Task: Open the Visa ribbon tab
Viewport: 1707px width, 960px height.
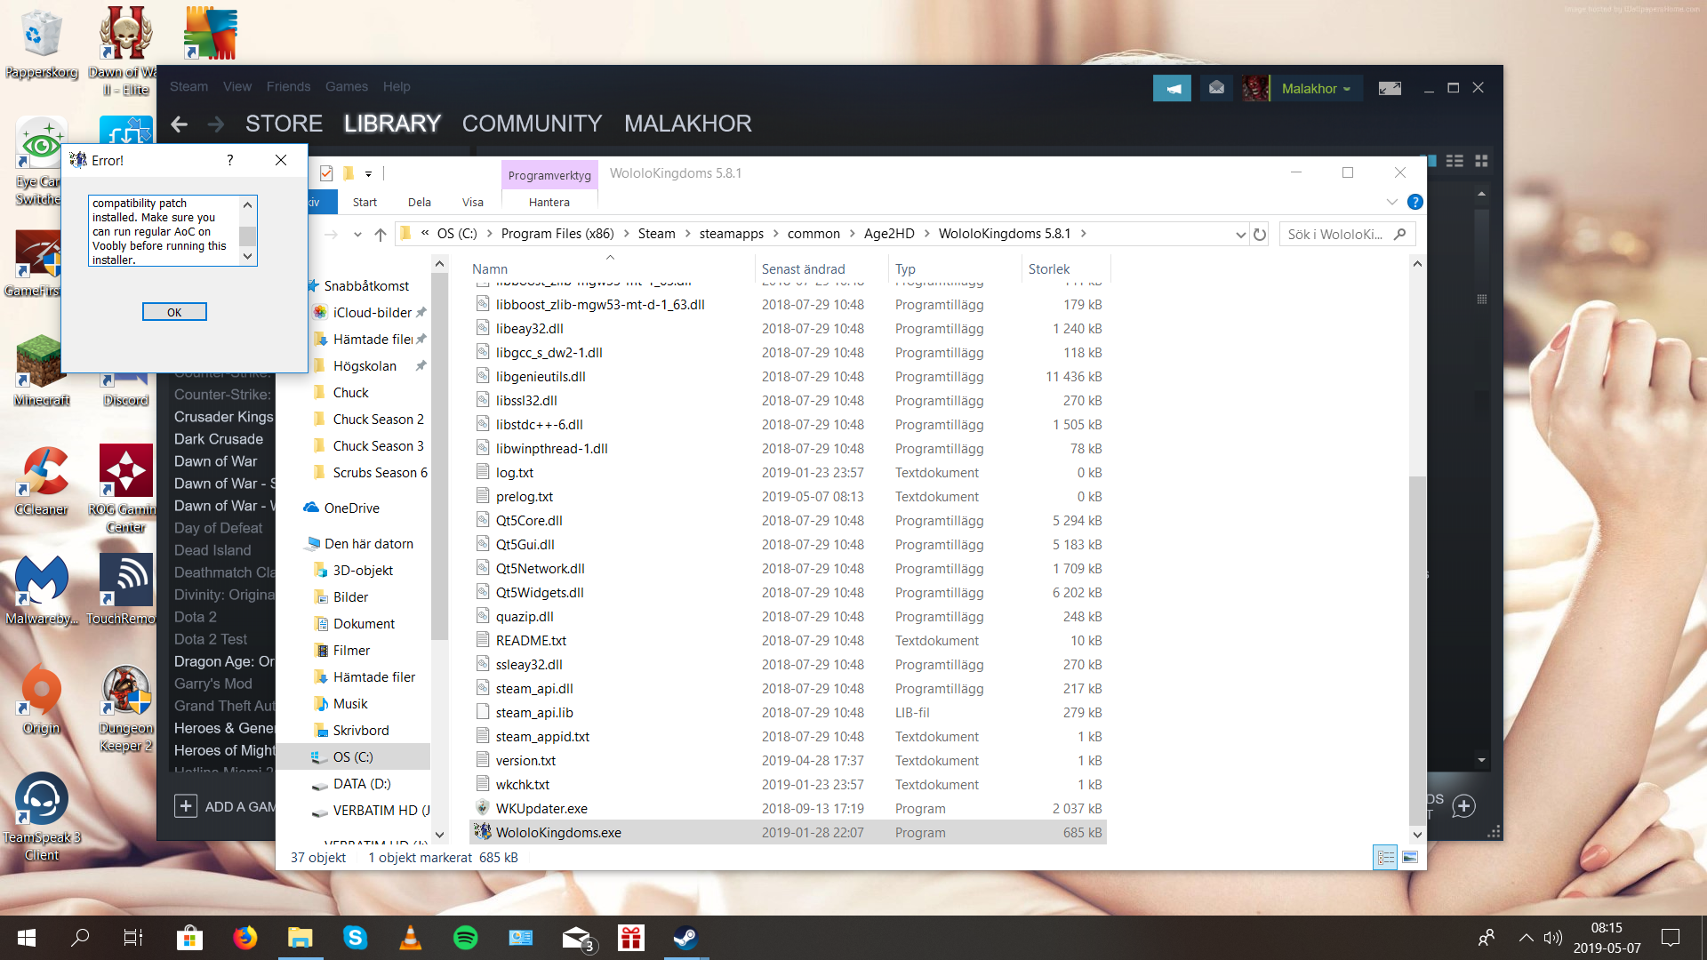Action: [x=473, y=202]
